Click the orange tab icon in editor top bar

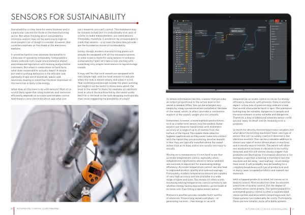183,21
